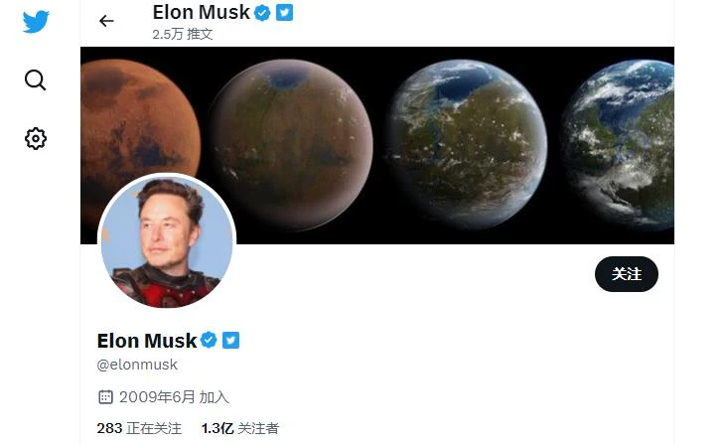
Task: Click the @elonmusk handle text
Action: coord(137,365)
